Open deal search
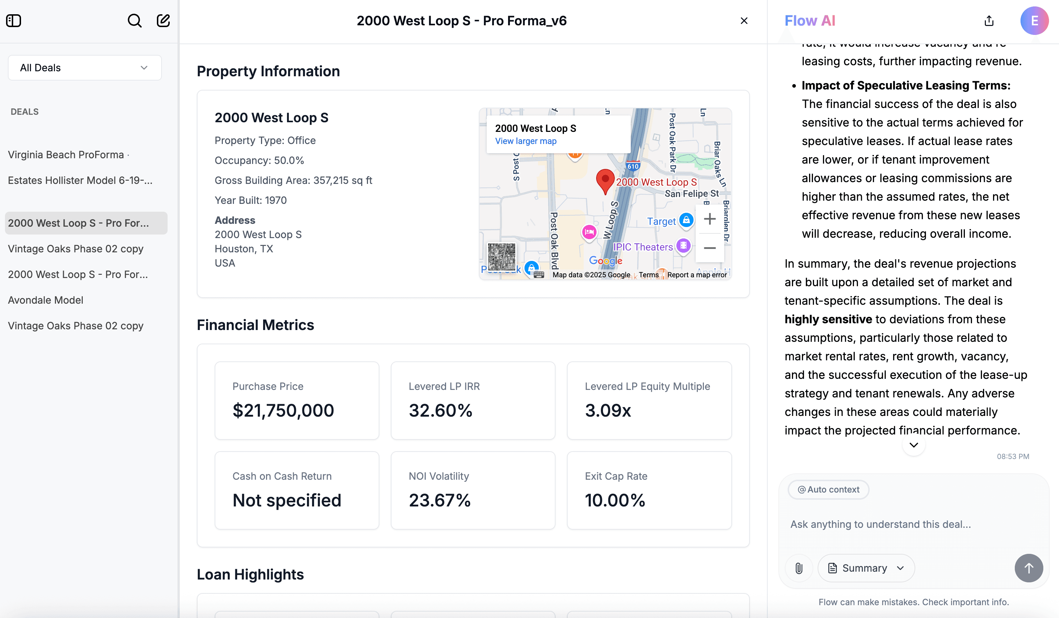This screenshot has height=618, width=1059. [x=134, y=20]
